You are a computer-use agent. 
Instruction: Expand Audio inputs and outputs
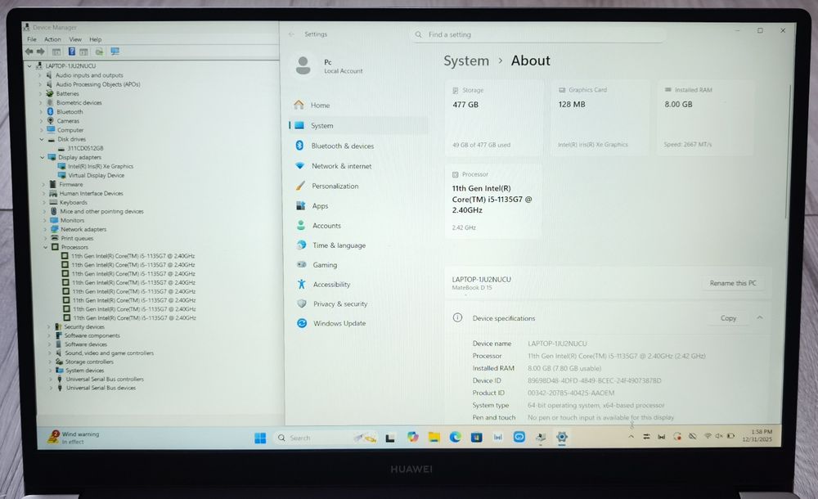[x=39, y=75]
